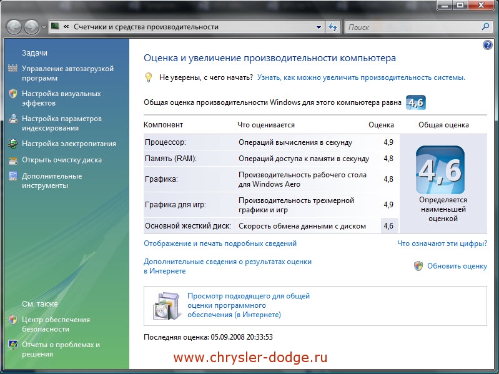Click Отображение и печать подробных сведений
Viewport: 499px width, 374px height.
point(220,244)
